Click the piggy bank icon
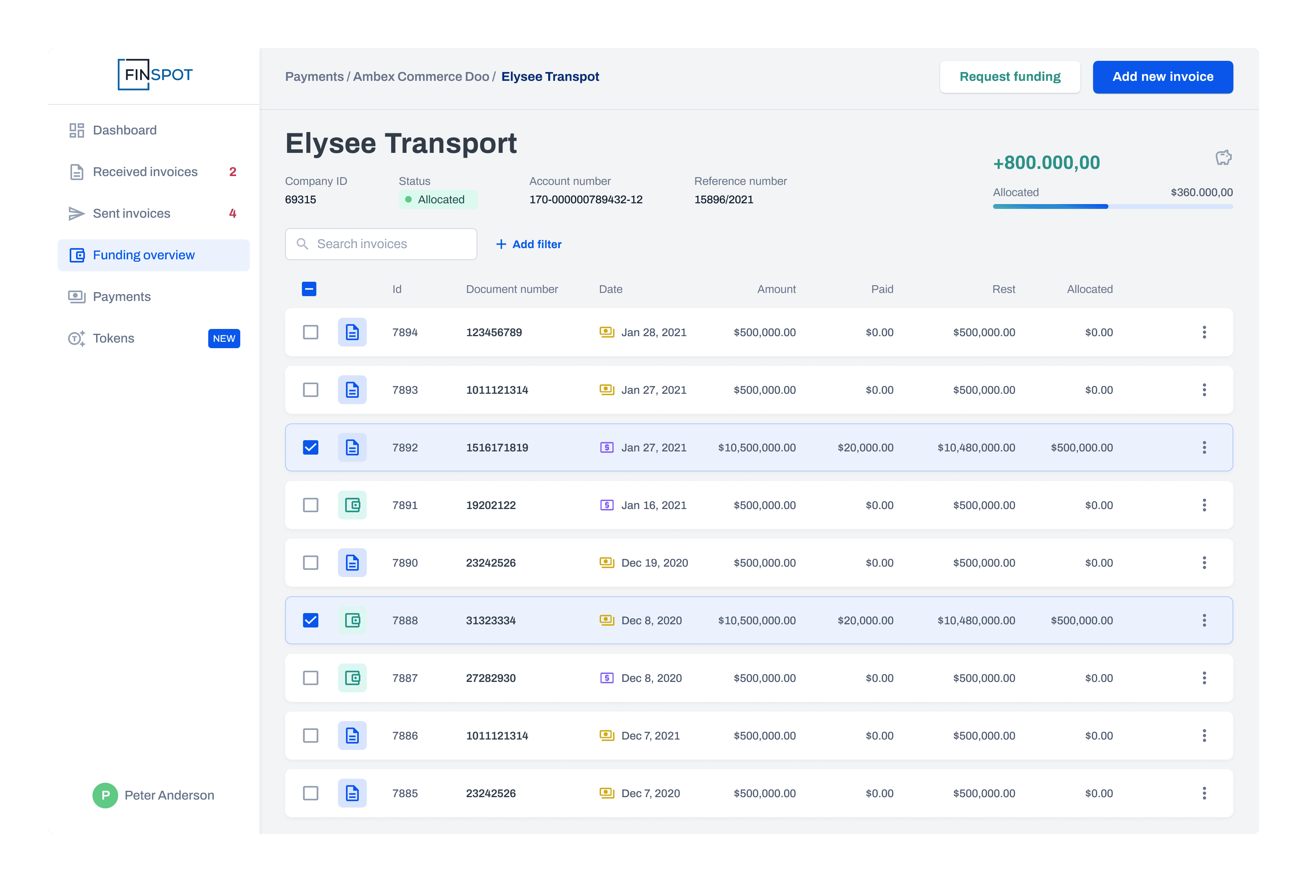1307x882 pixels. coord(1223,158)
